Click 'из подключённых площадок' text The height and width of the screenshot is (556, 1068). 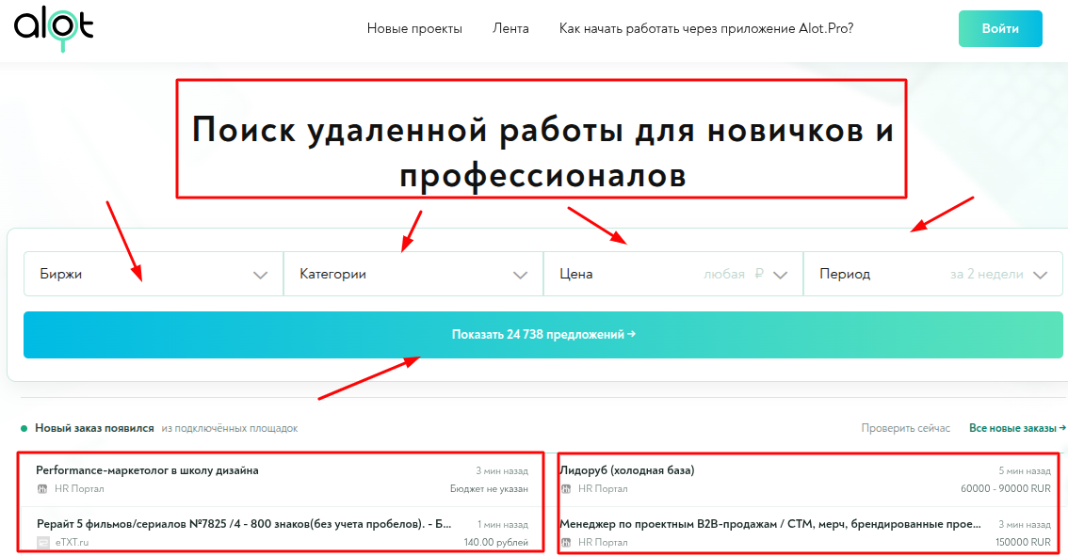point(230,428)
